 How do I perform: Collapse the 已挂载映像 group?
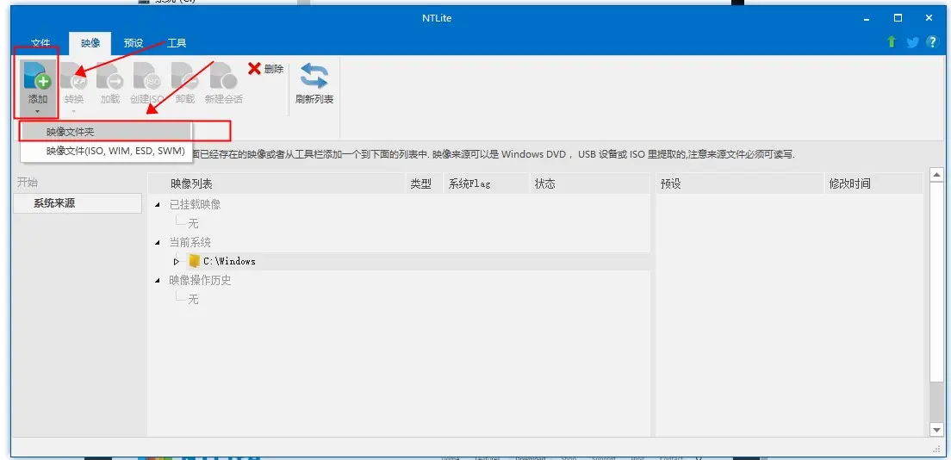(x=158, y=205)
